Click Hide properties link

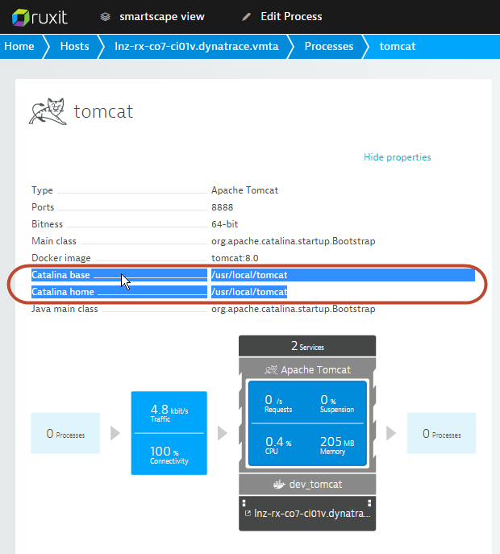[x=397, y=157]
